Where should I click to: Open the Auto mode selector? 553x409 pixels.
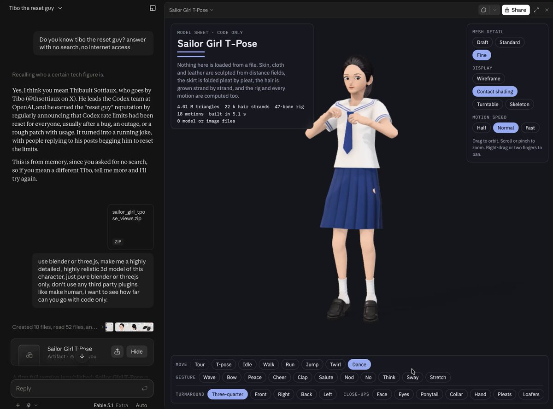(x=141, y=405)
